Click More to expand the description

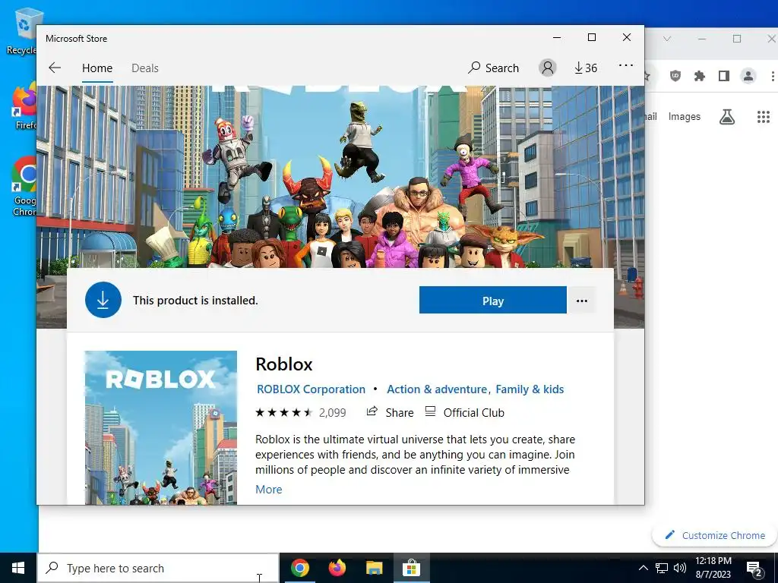(268, 490)
